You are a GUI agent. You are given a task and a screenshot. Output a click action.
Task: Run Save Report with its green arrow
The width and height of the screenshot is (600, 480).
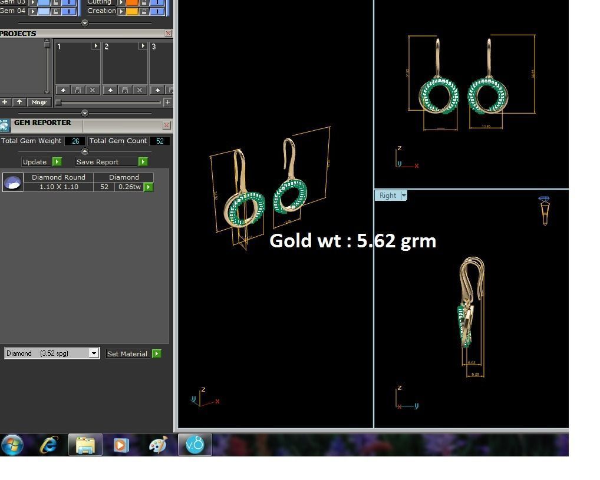tap(143, 162)
